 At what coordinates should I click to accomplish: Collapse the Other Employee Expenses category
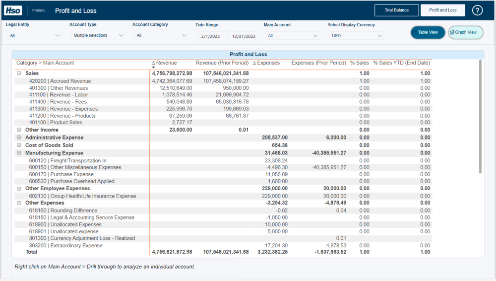click(19, 189)
